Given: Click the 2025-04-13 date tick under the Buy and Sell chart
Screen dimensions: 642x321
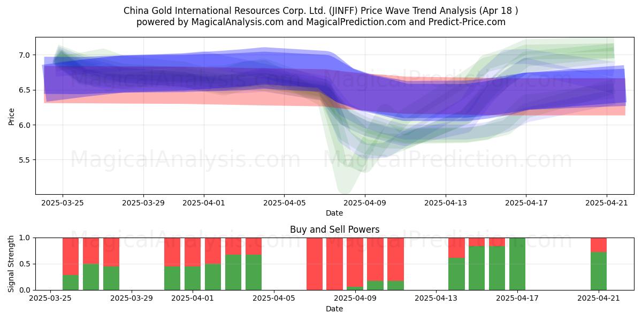Looking at the screenshot, I should (x=437, y=299).
